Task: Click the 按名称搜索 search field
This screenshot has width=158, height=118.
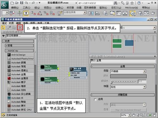Action: (x=21, y=36)
